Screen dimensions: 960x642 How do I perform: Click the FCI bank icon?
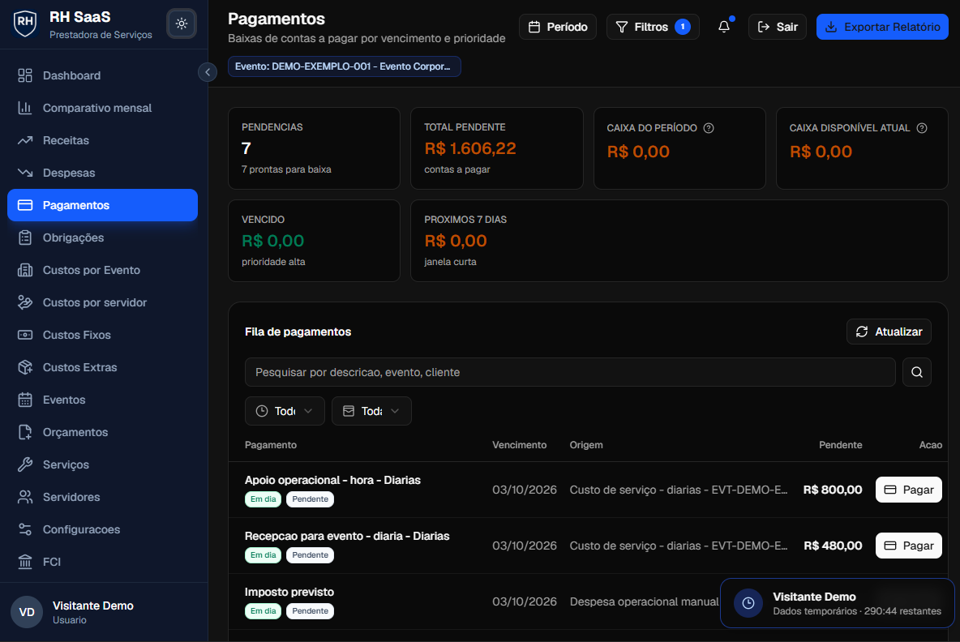(25, 562)
